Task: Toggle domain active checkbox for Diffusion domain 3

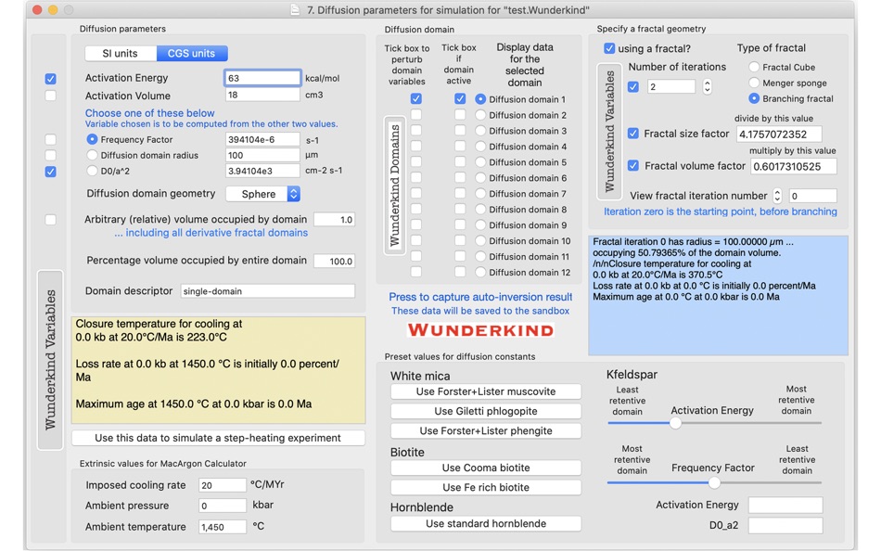Action: tap(460, 131)
